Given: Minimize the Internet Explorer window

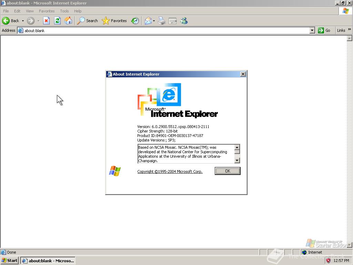Looking at the screenshot, I should [x=338, y=3].
